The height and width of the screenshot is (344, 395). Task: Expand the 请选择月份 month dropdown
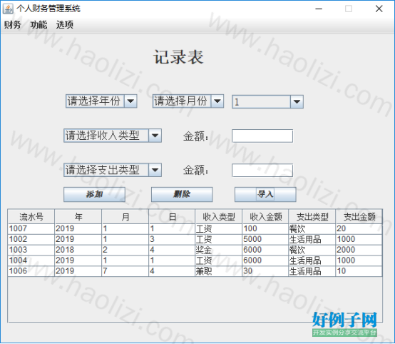point(188,101)
